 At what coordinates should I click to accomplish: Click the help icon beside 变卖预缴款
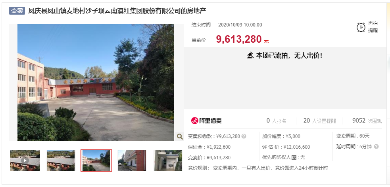244,136
